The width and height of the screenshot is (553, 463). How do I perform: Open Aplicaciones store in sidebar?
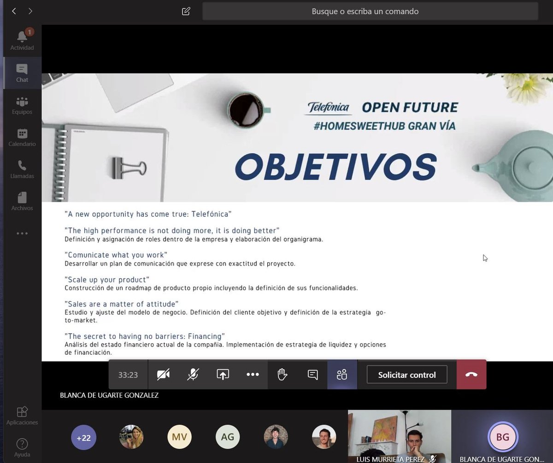pyautogui.click(x=22, y=416)
